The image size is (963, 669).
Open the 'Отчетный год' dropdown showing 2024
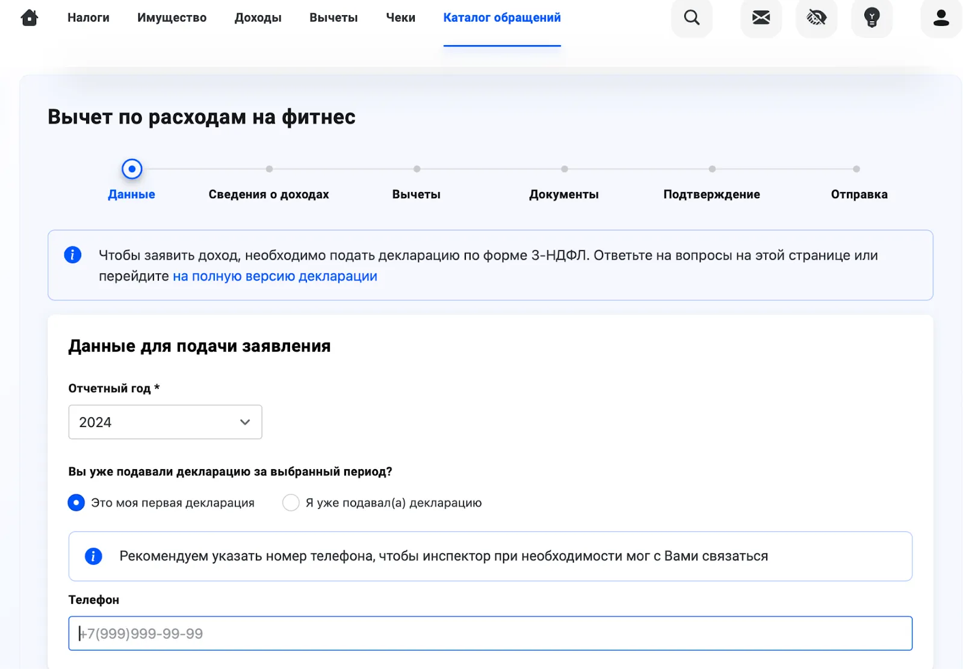coord(165,422)
